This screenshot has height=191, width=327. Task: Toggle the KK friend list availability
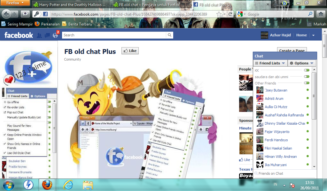[x=307, y=70]
